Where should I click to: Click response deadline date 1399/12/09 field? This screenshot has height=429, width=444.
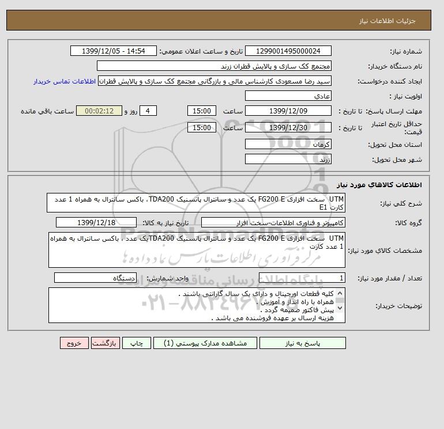coord(288,111)
